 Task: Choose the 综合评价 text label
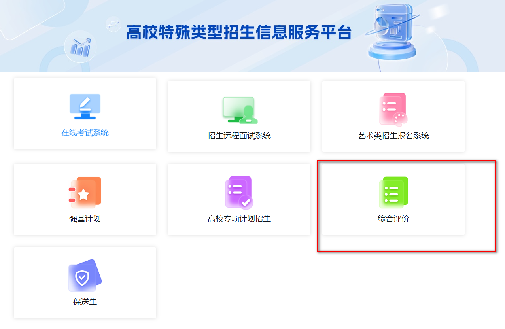coord(393,219)
